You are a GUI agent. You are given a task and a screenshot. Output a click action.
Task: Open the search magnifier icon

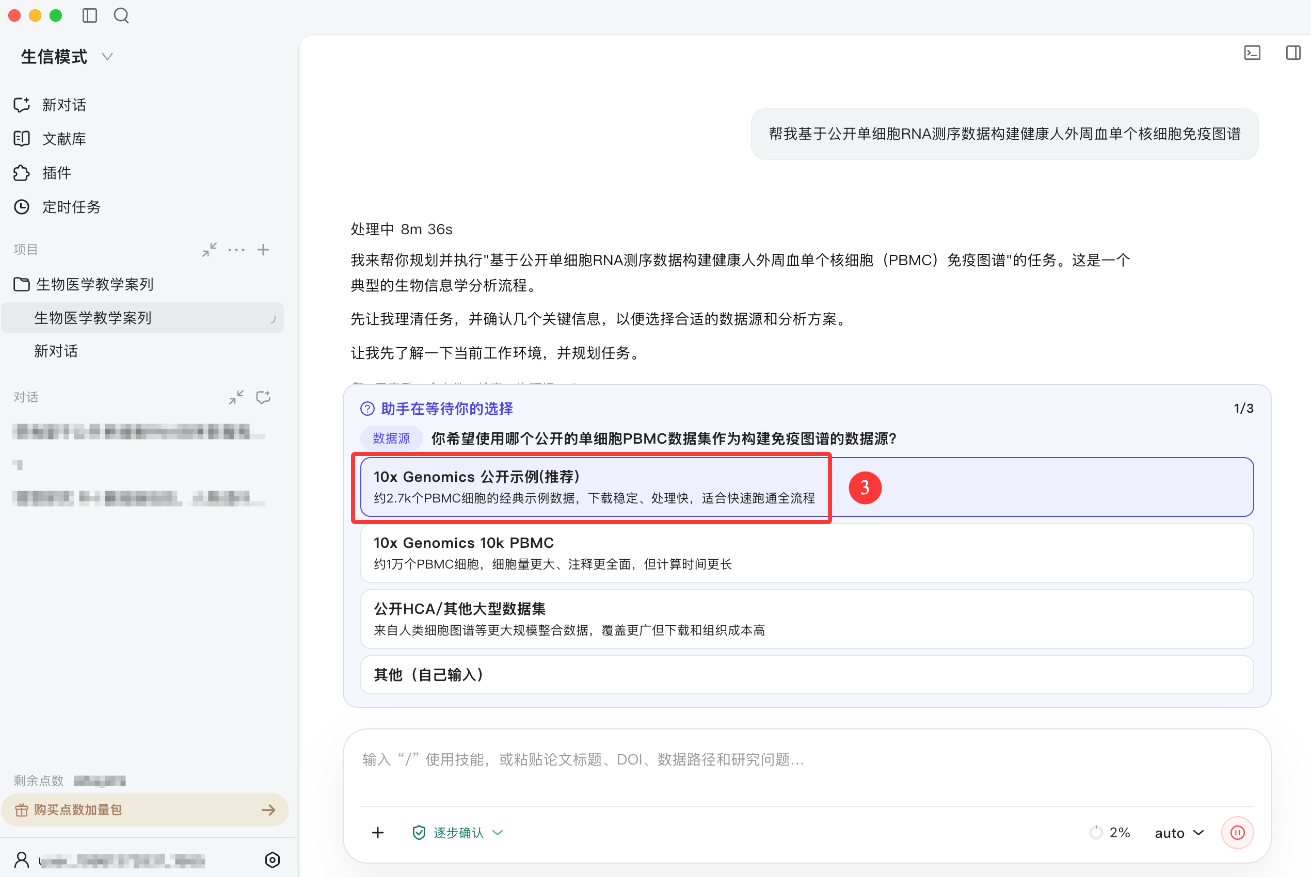coord(121,15)
